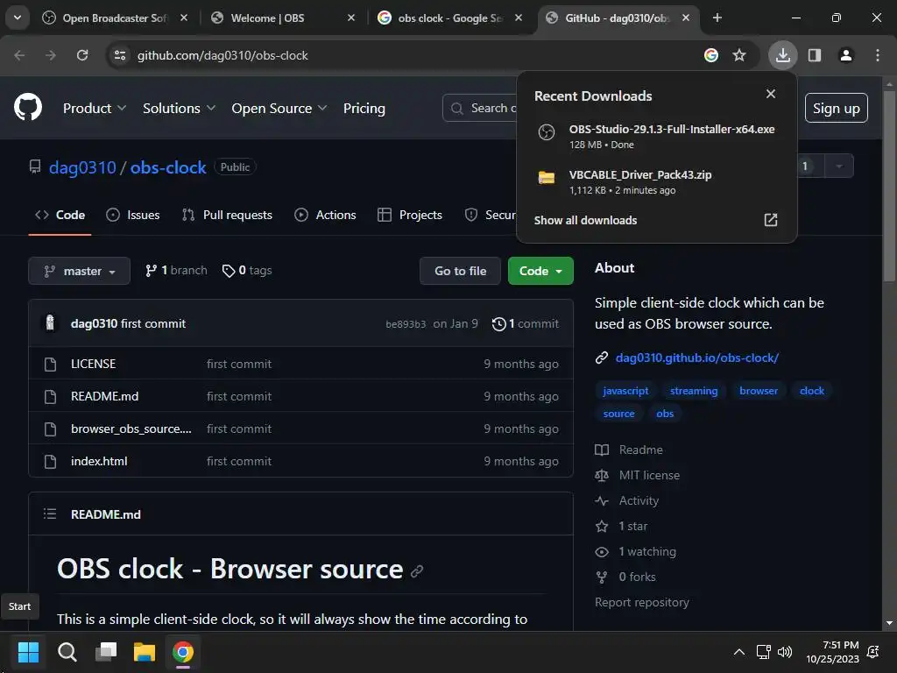Open Chrome downloads toolbar icon
The width and height of the screenshot is (897, 673).
pos(782,55)
